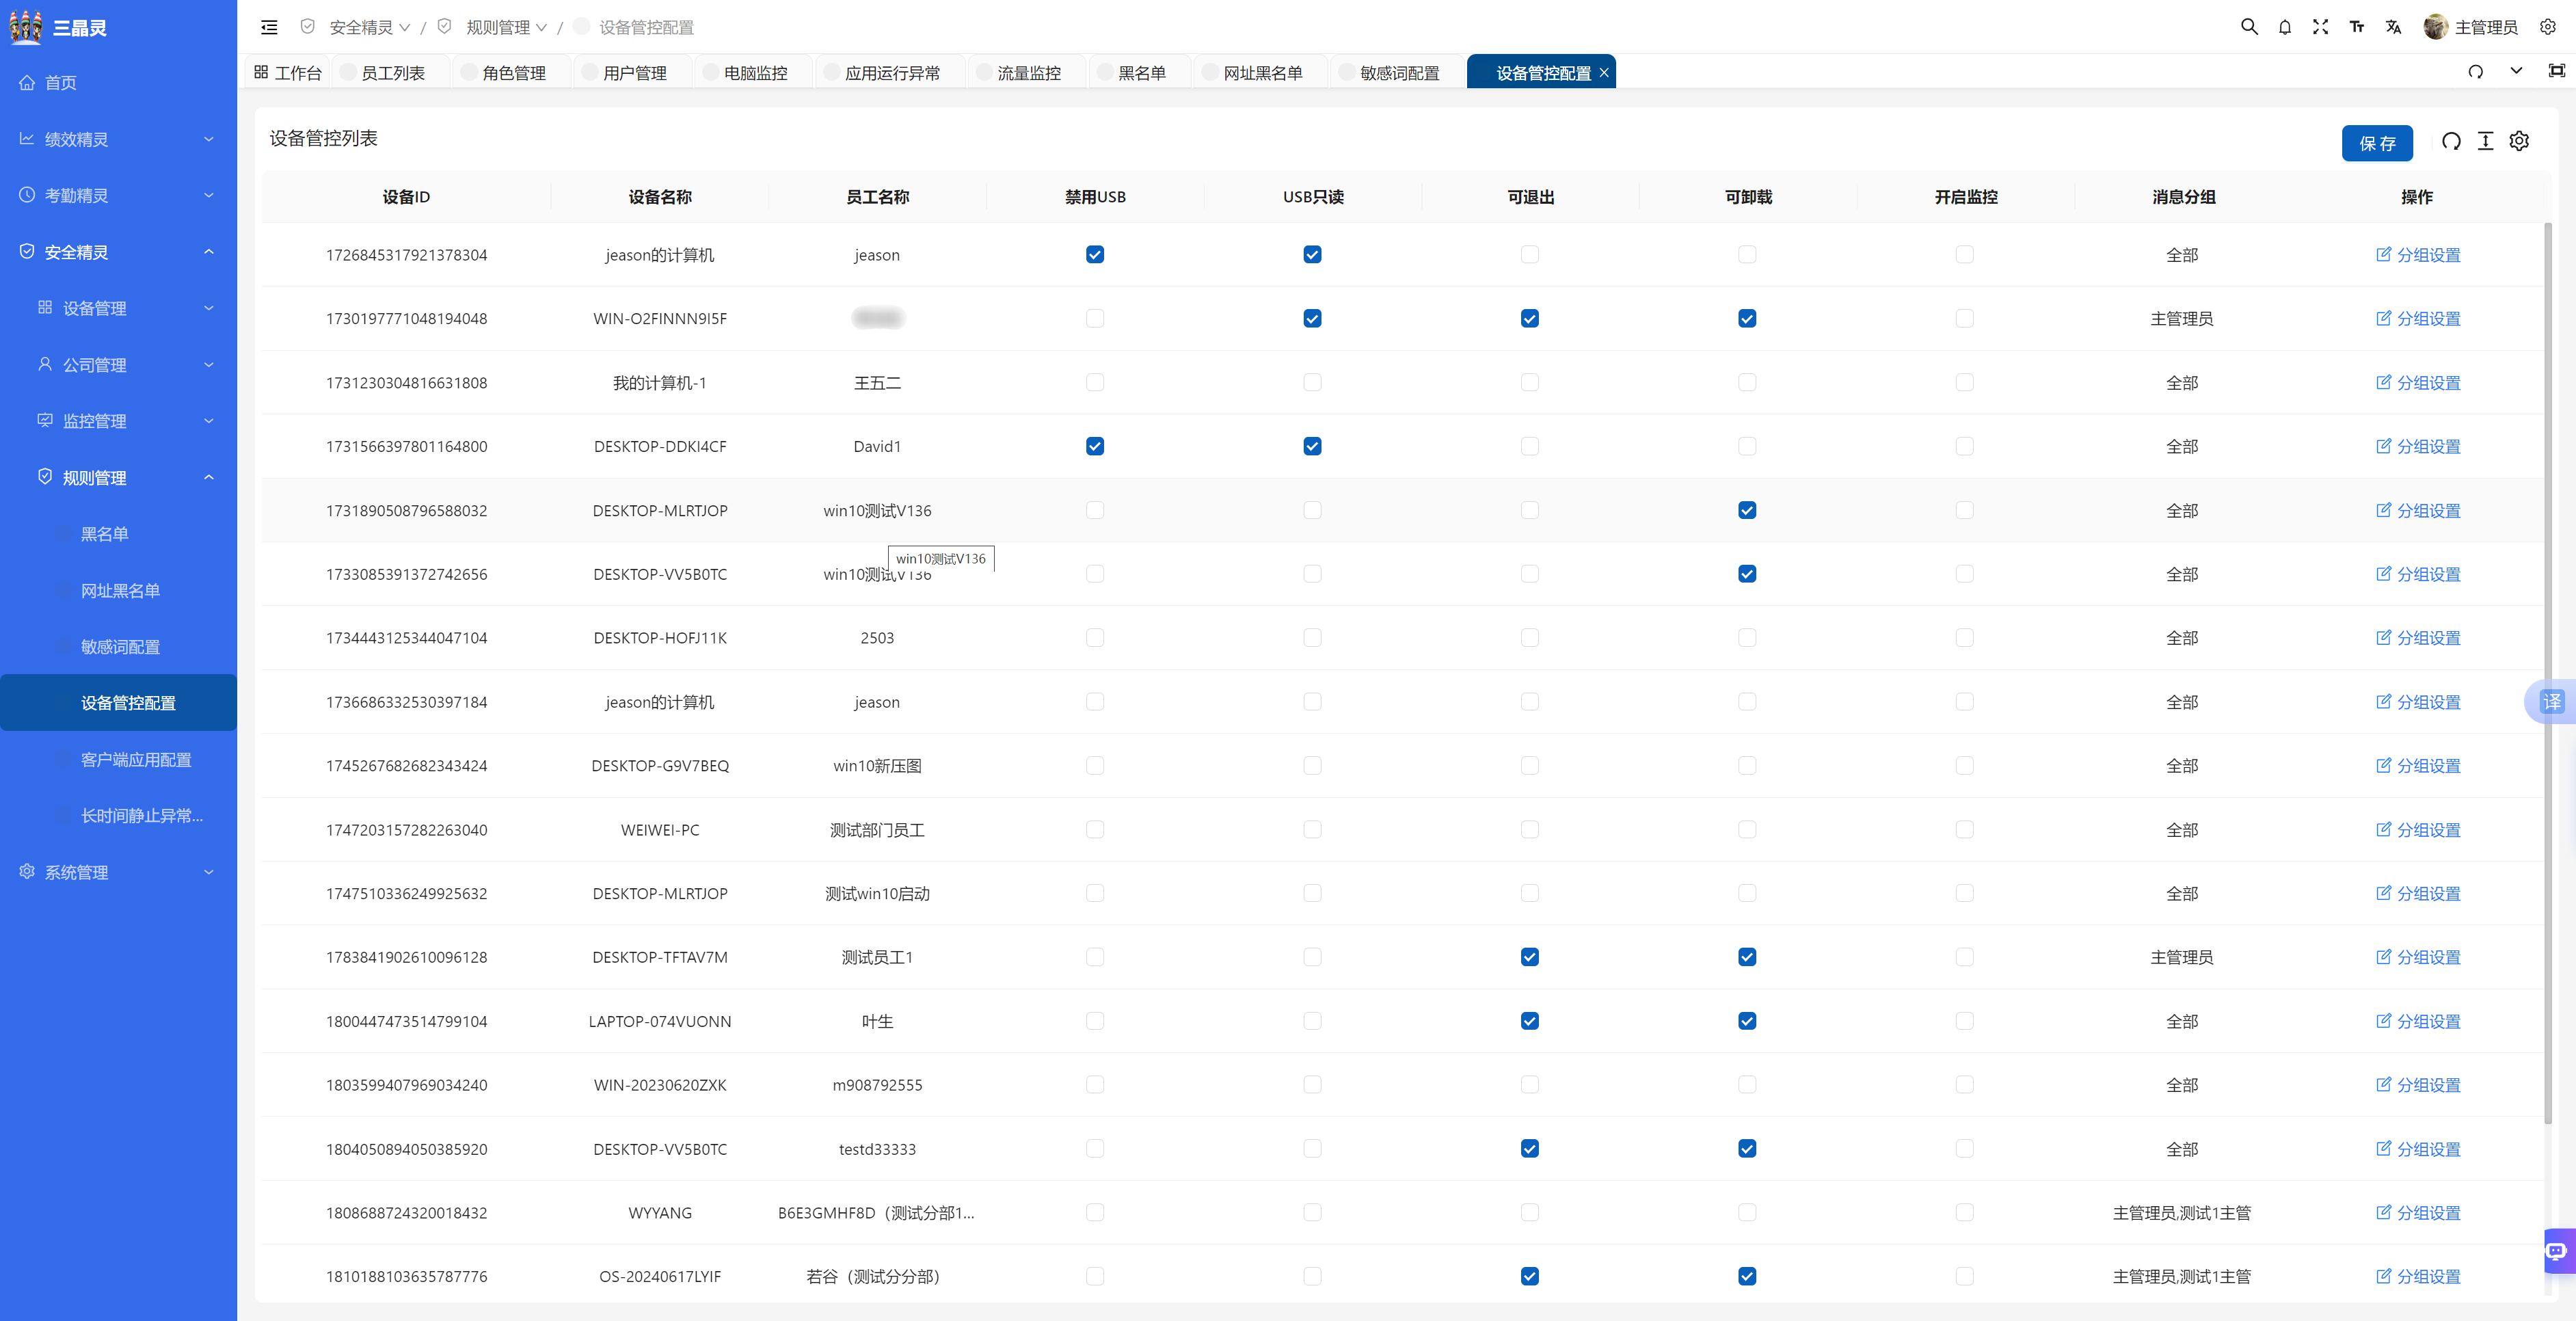Open the language translation icon in header

2393,27
